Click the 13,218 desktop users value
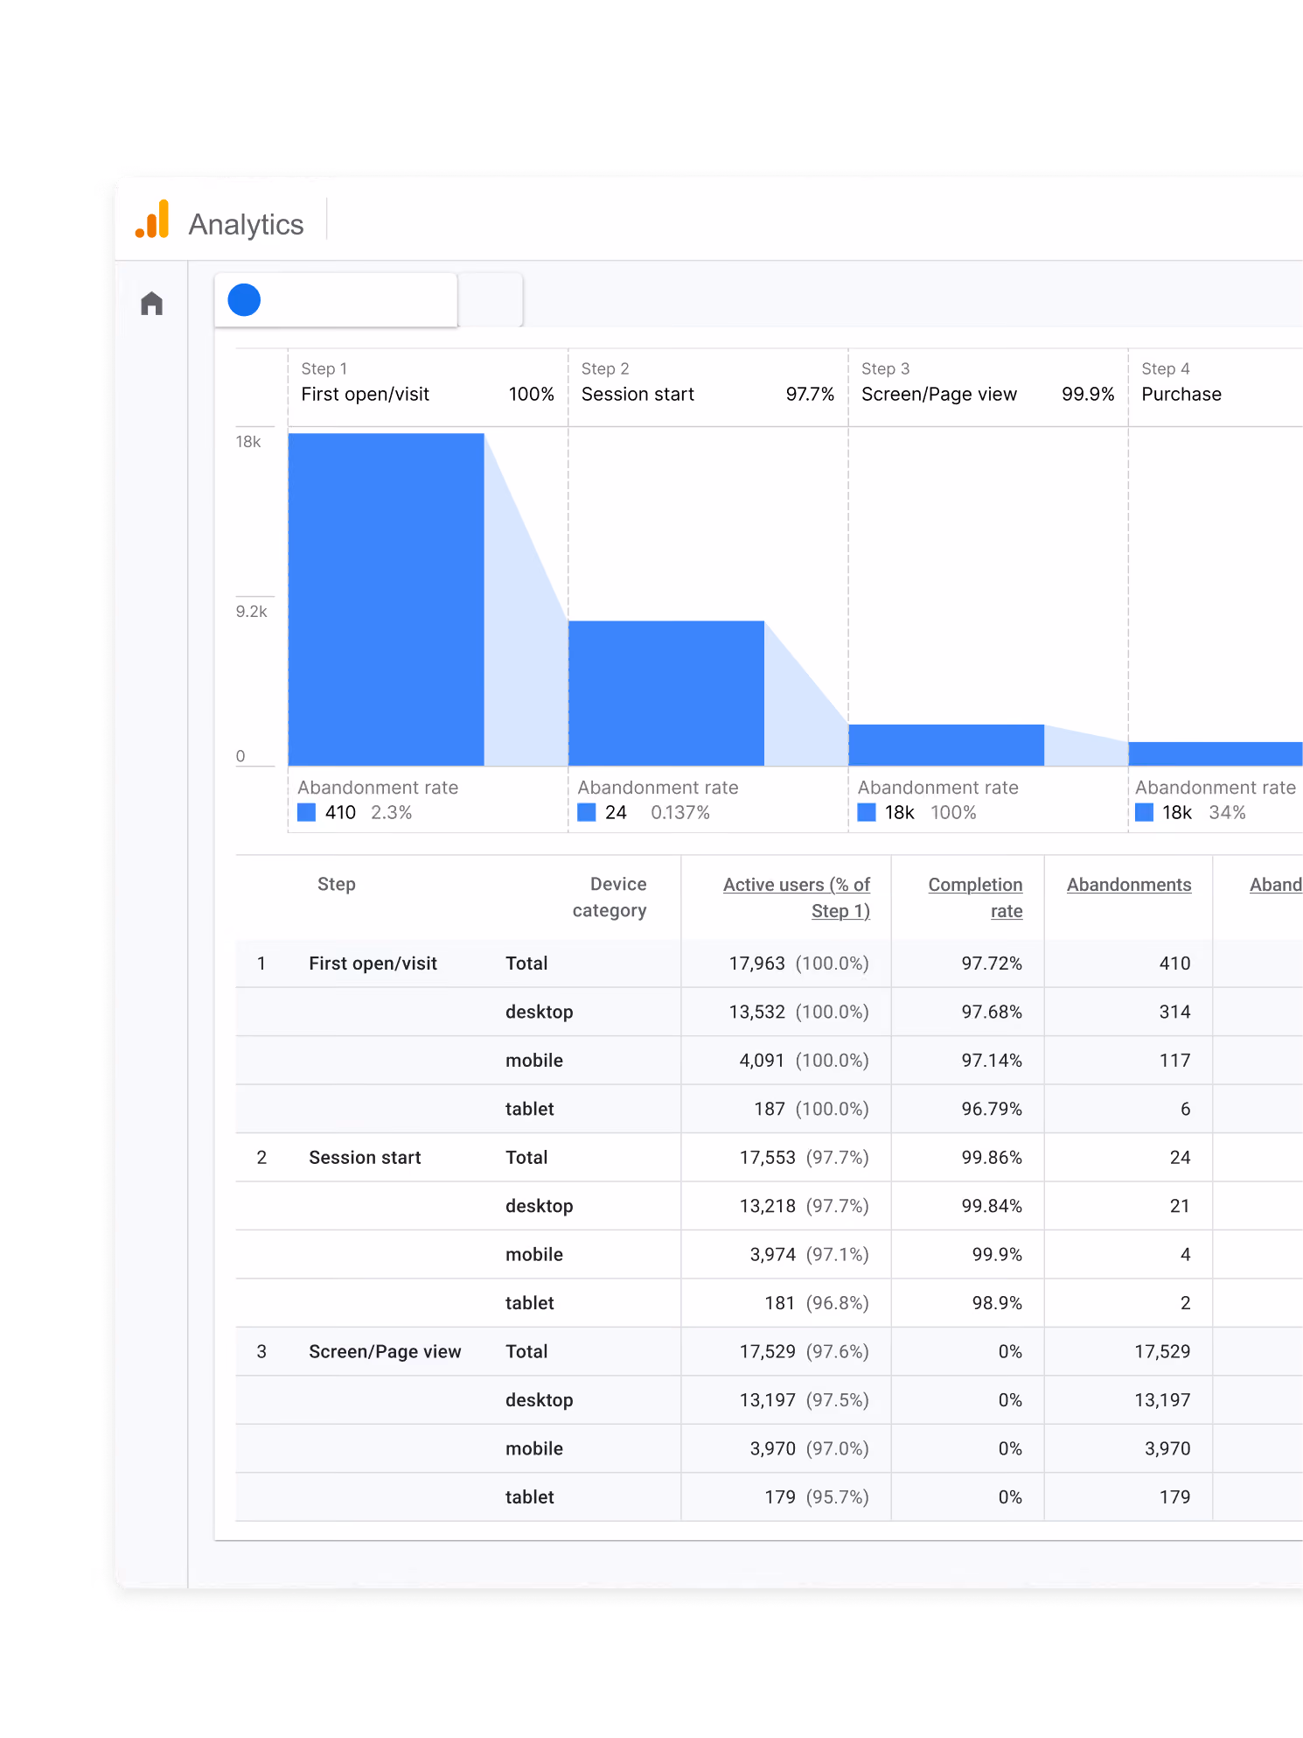Viewport: 1303px width, 1738px height. [767, 1207]
